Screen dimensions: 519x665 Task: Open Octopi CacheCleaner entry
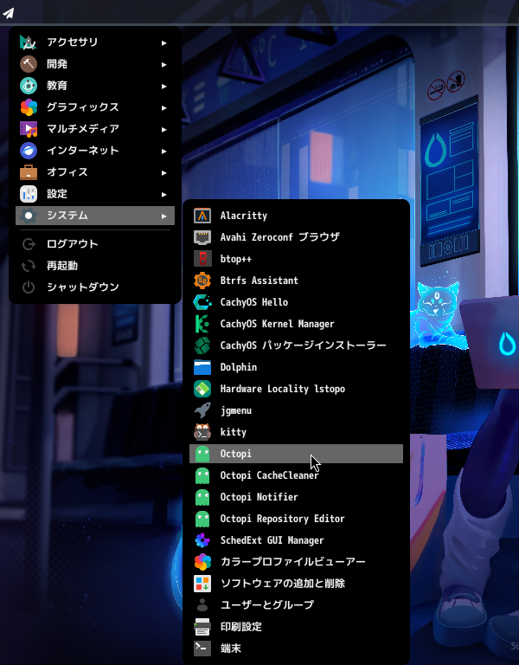click(x=296, y=475)
